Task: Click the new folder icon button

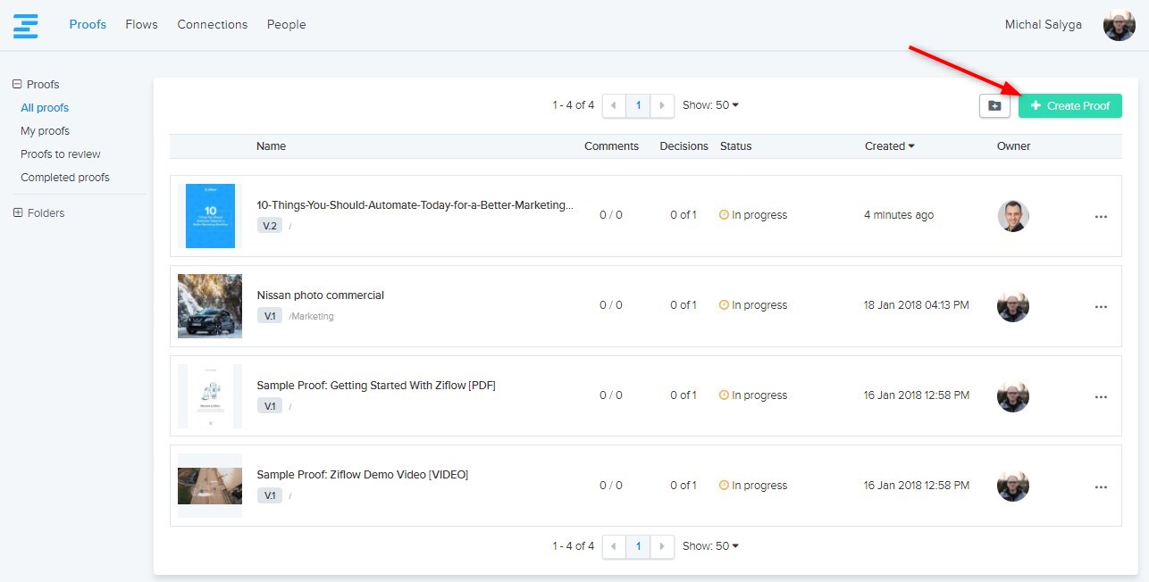Action: (x=994, y=106)
